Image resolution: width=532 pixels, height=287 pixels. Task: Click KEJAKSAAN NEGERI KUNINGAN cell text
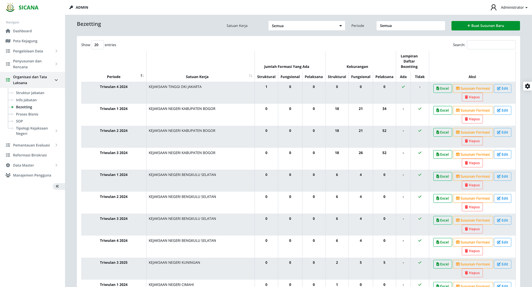(x=174, y=263)
